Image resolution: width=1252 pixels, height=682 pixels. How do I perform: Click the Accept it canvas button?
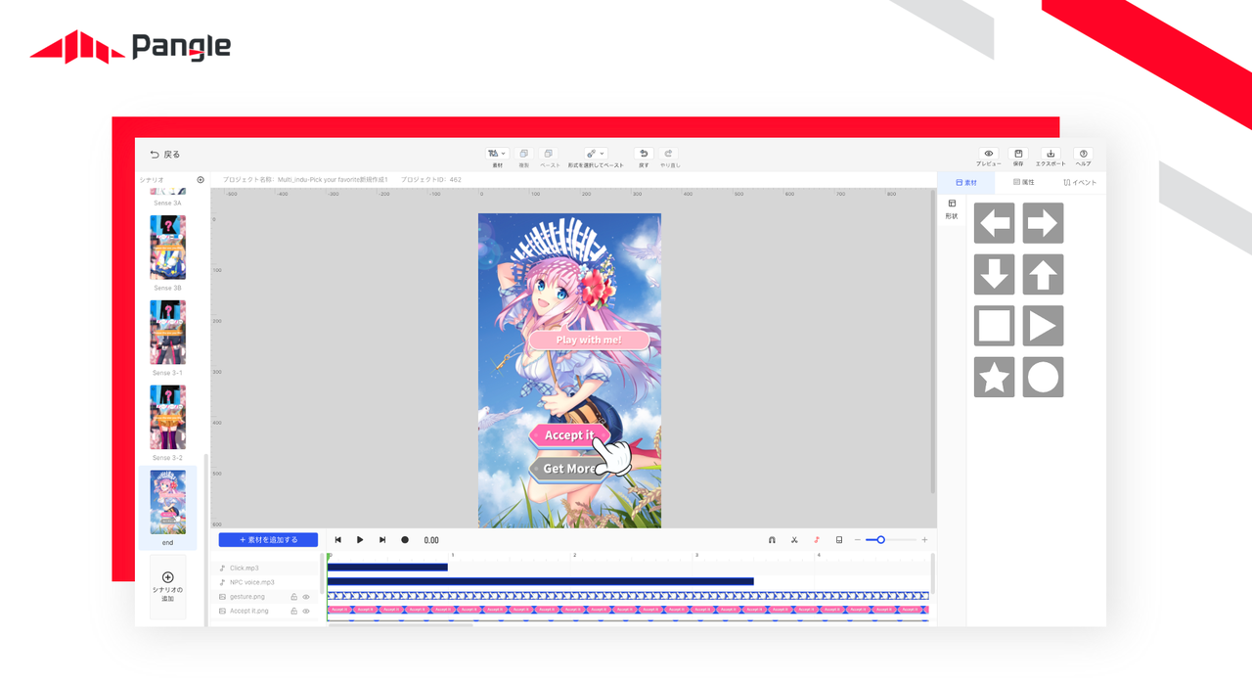[569, 434]
